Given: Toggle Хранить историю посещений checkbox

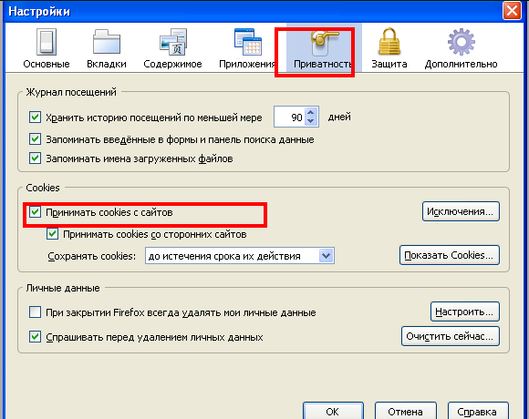Looking at the screenshot, I should tap(35, 118).
